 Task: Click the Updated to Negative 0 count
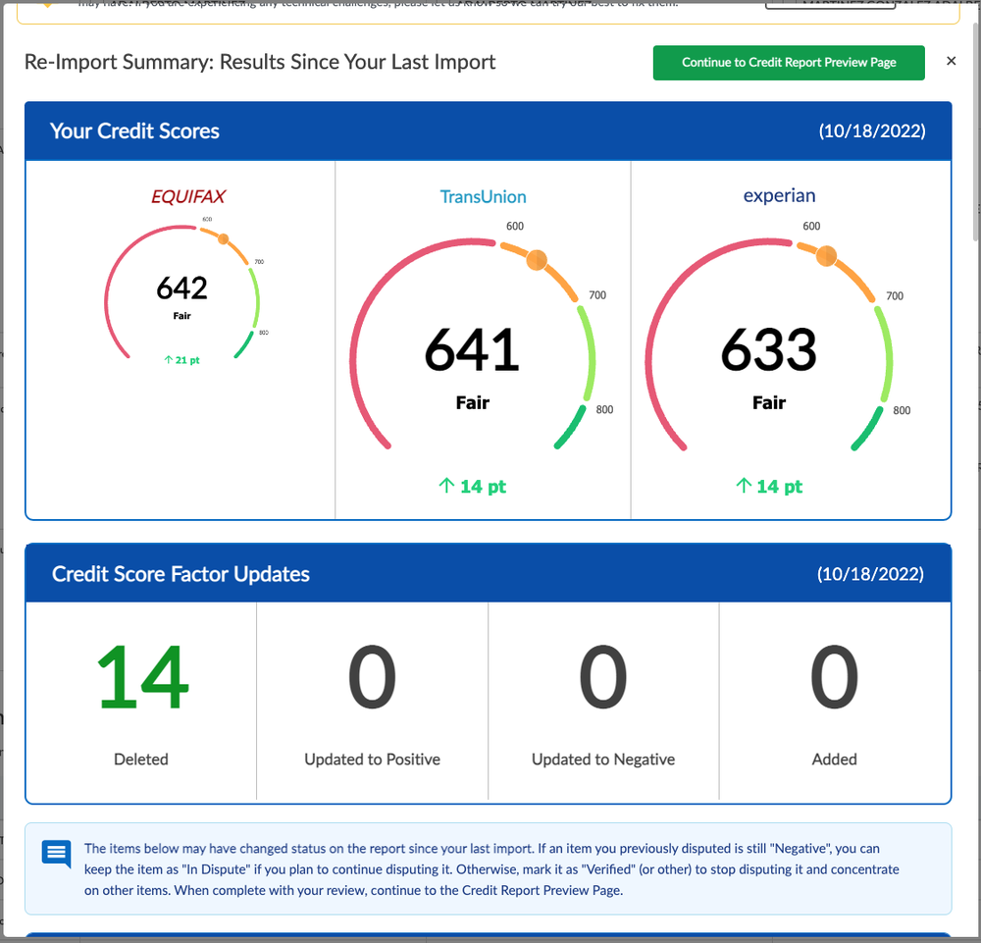point(603,678)
